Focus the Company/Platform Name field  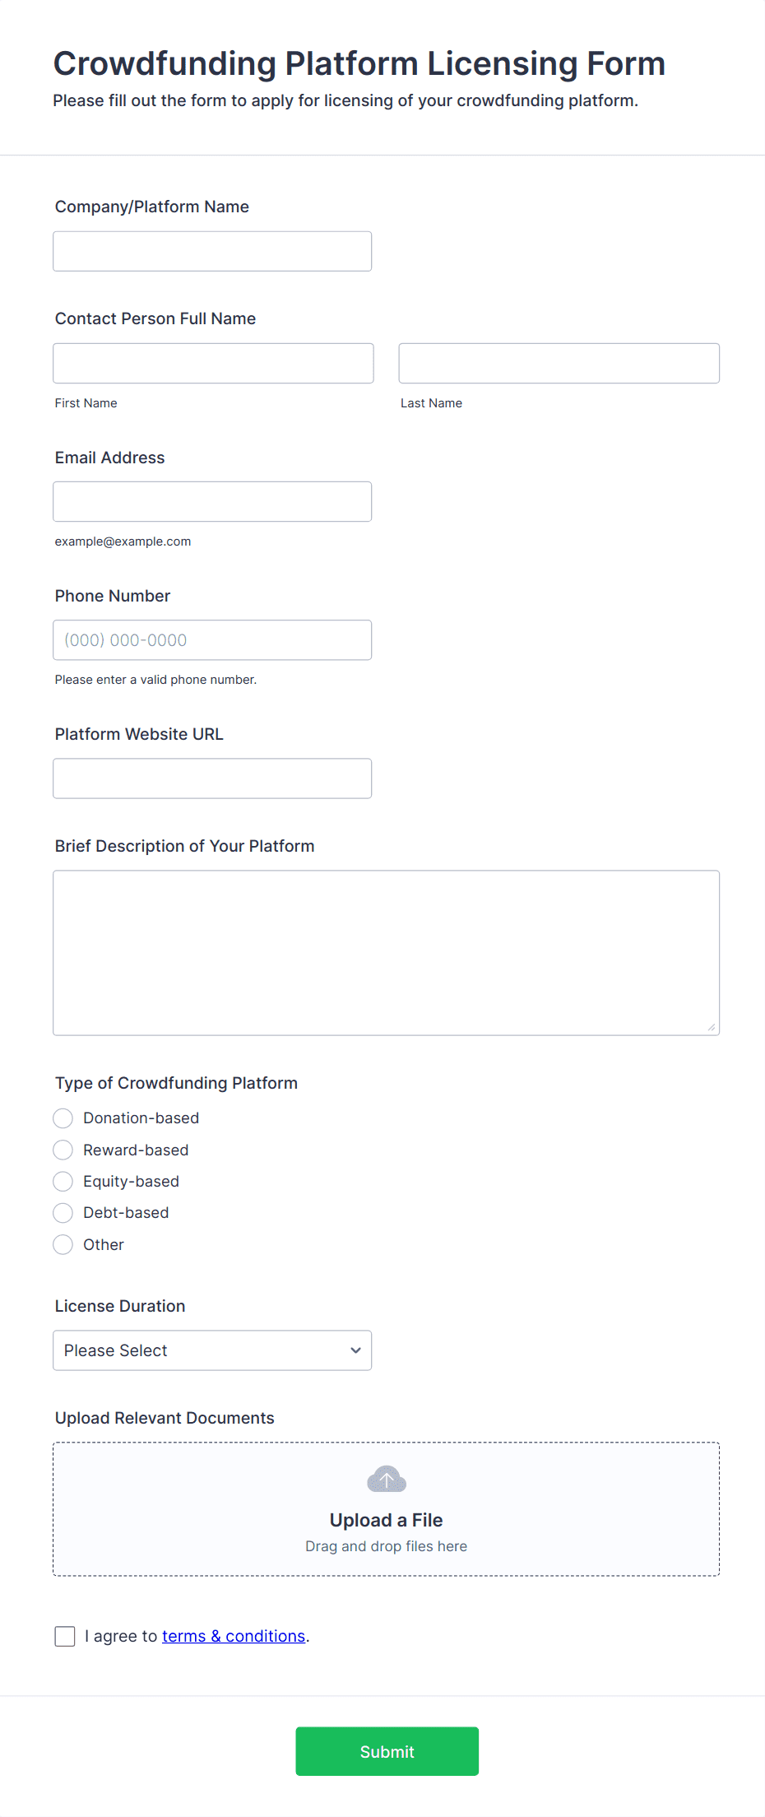[212, 251]
